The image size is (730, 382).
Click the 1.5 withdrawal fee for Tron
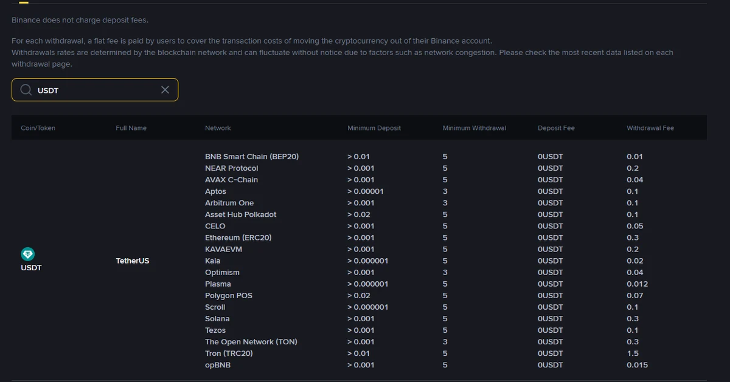pyautogui.click(x=633, y=353)
